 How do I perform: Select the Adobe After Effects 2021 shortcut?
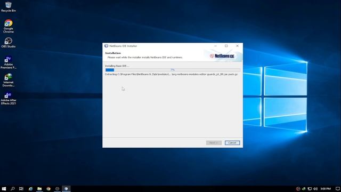tap(9, 99)
